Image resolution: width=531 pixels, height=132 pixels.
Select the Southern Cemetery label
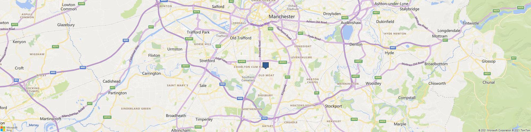point(248,79)
